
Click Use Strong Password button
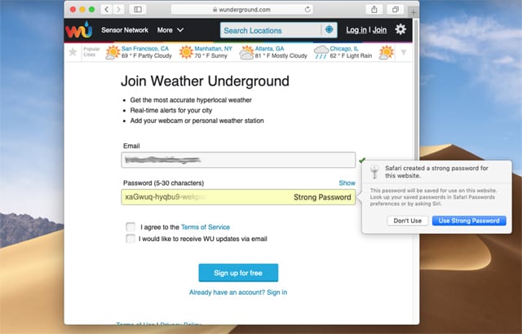click(468, 221)
